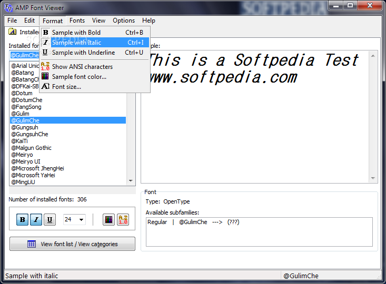This screenshot has height=284, width=386.
Task: Open the Fonts menu
Action: 77,21
